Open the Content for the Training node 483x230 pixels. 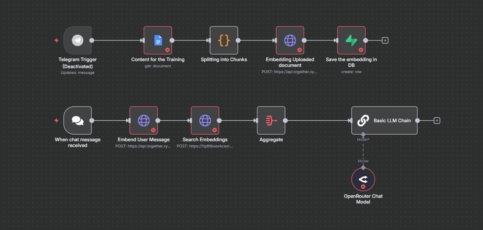pos(158,40)
